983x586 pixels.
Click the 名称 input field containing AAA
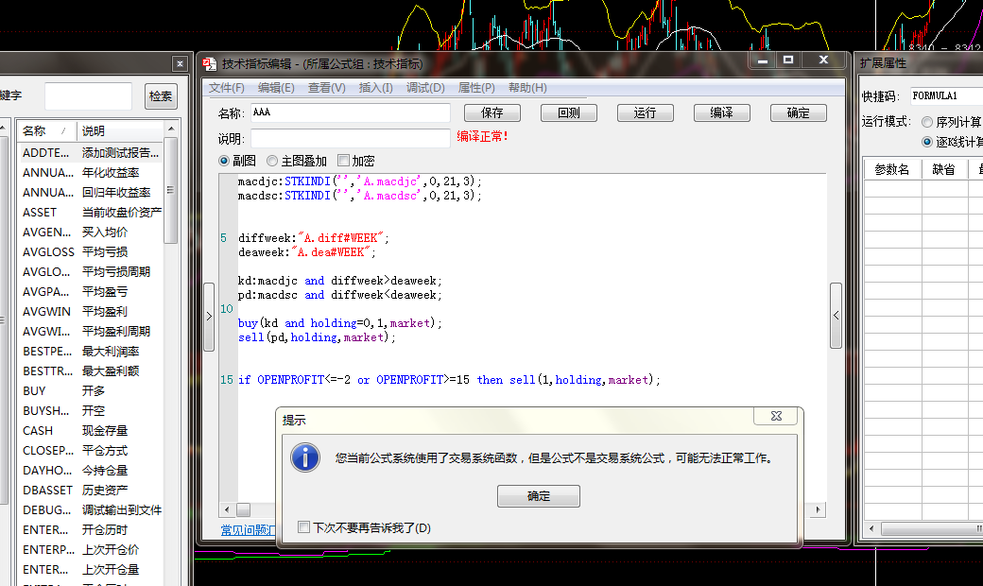[351, 112]
